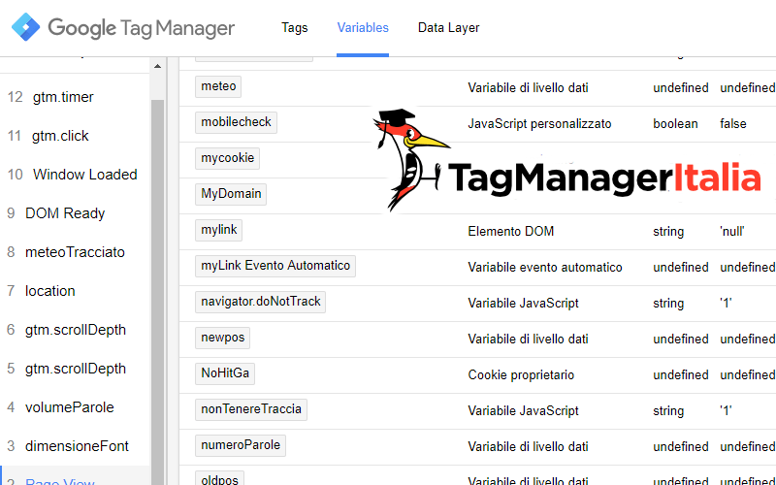This screenshot has height=485, width=776.
Task: Open the Data Layer tab
Action: click(448, 28)
